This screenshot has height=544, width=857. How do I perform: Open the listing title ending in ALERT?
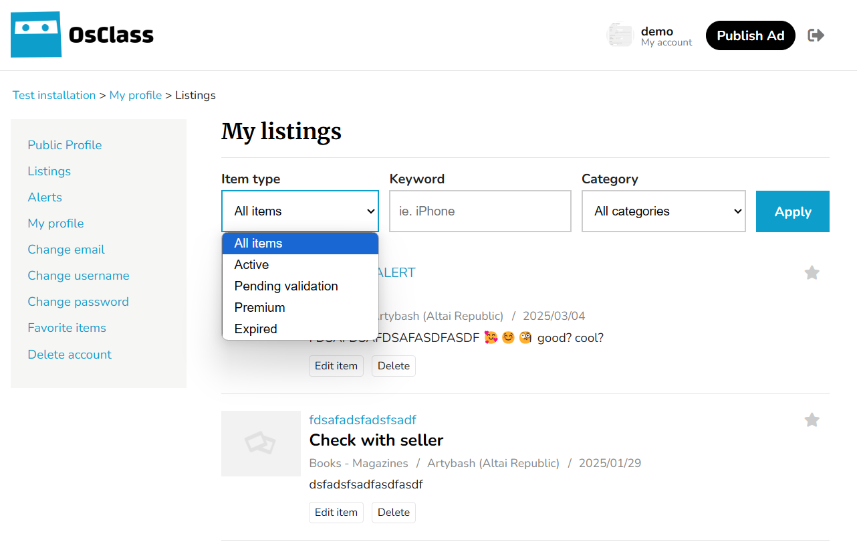[x=397, y=273]
